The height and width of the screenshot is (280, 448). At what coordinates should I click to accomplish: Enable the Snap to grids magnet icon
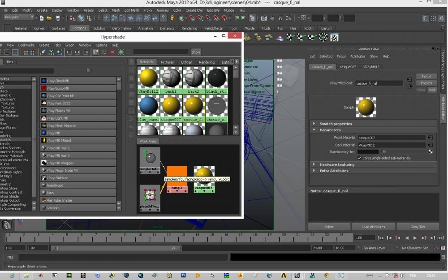[x=192, y=18]
